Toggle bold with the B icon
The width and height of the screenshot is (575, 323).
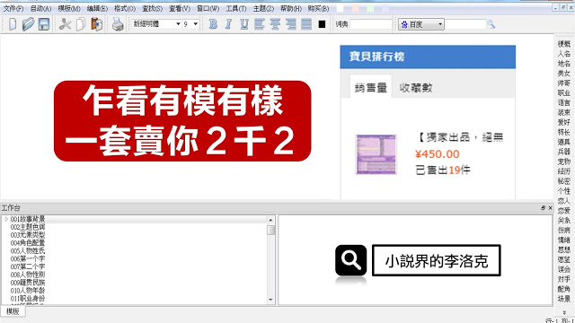point(213,24)
